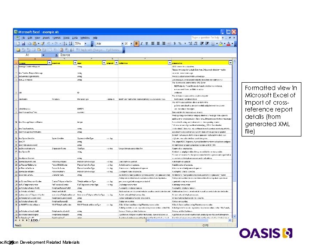
Task: Open Fill Color dropdown arrow
Action: [224, 43]
